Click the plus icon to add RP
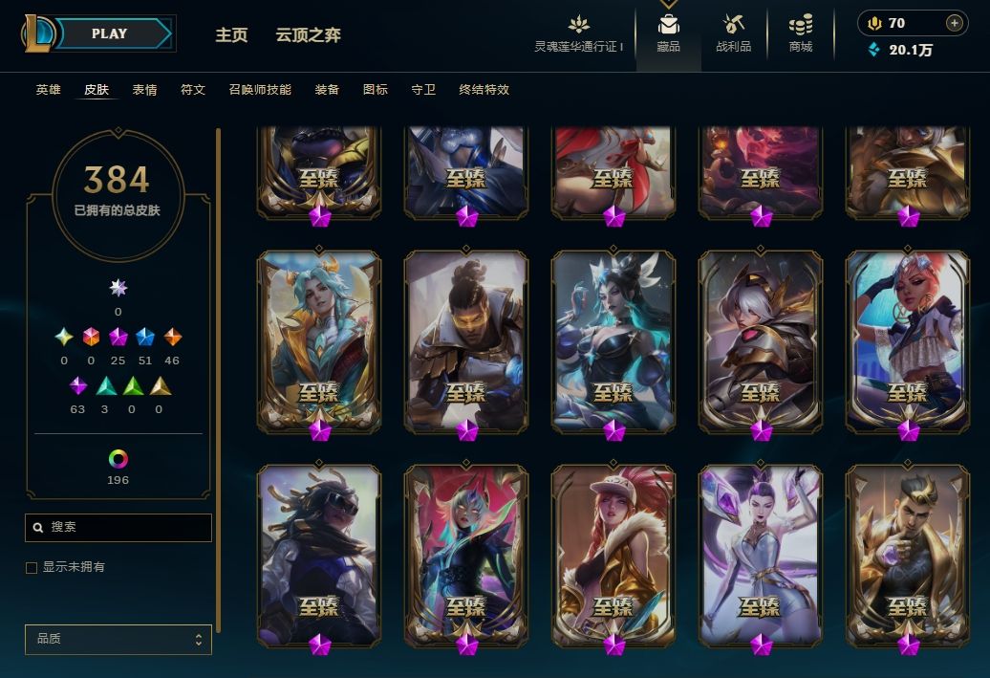Image resolution: width=990 pixels, height=678 pixels. click(x=954, y=23)
